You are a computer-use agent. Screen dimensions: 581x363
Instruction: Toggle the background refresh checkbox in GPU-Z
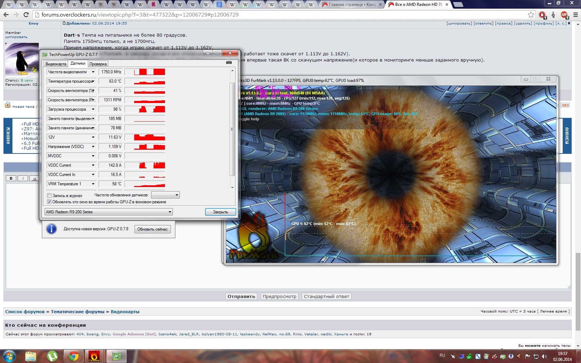49,202
